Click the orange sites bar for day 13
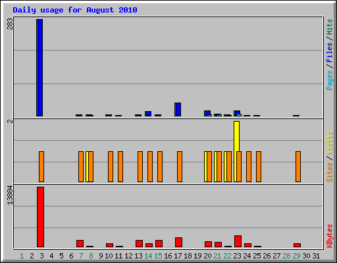 tap(140, 166)
